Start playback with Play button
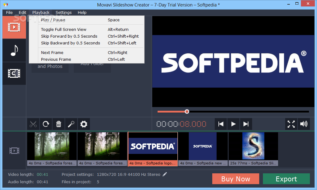The width and height of the screenshot is (317, 190). tap(233, 124)
